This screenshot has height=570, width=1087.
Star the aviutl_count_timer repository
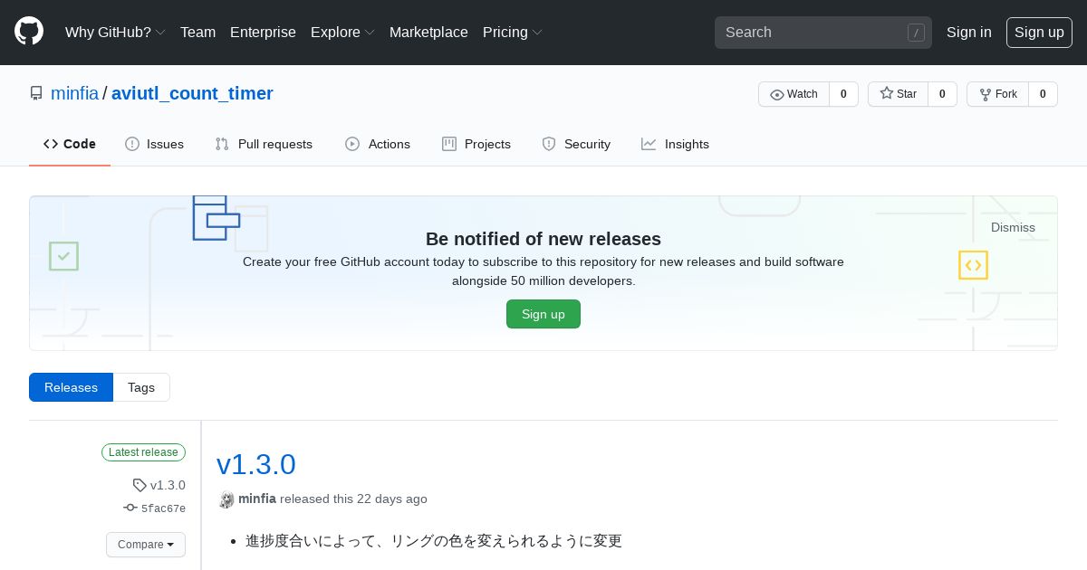click(898, 94)
